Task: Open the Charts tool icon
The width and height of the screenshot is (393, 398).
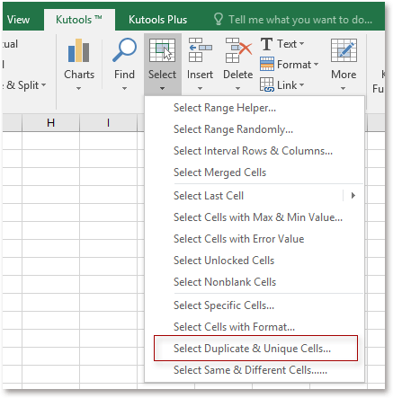Action: click(x=78, y=50)
